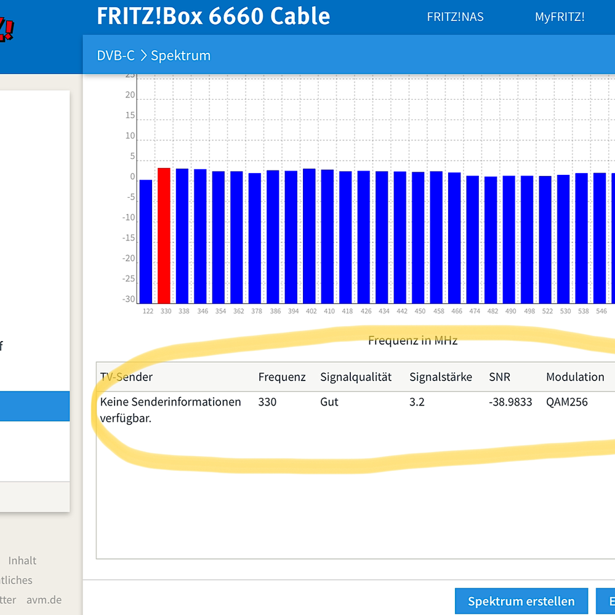
Task: Select the blue 122 MHz spectrum bar
Action: (x=146, y=241)
